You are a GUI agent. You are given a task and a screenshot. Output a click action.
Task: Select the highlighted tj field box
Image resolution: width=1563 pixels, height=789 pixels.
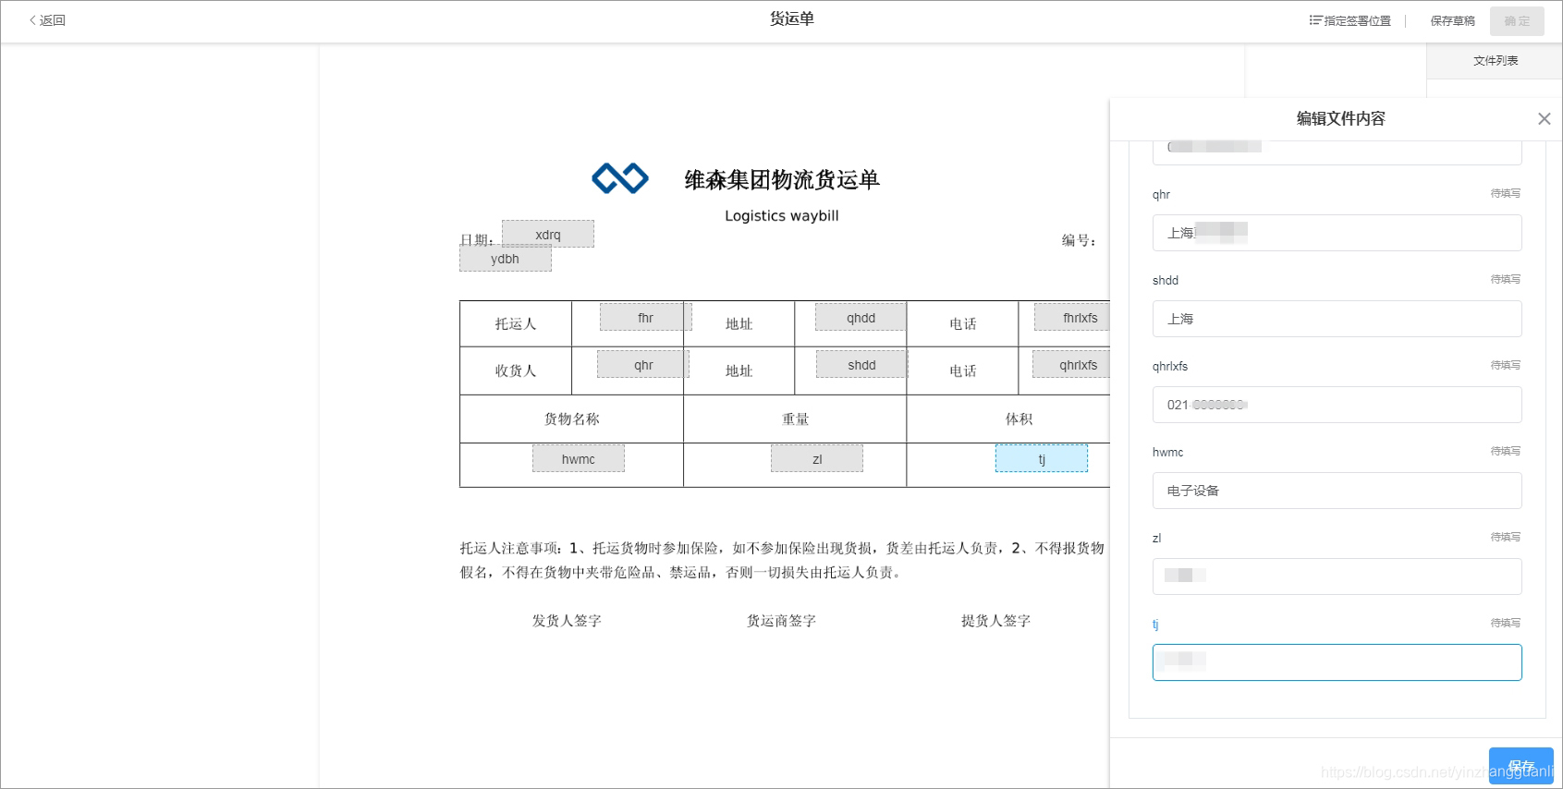tap(1042, 458)
